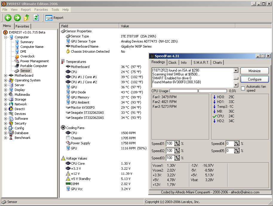273x206 pixels.
Task: Click the Report toolbar button
Action: point(54,18)
